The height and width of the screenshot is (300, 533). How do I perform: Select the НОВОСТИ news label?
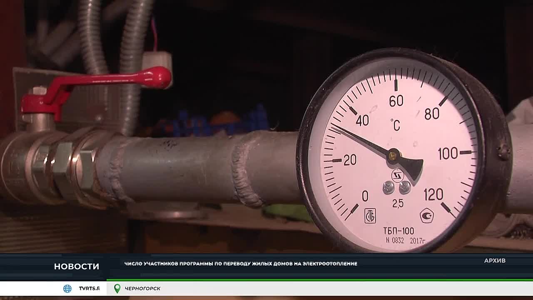tap(77, 267)
